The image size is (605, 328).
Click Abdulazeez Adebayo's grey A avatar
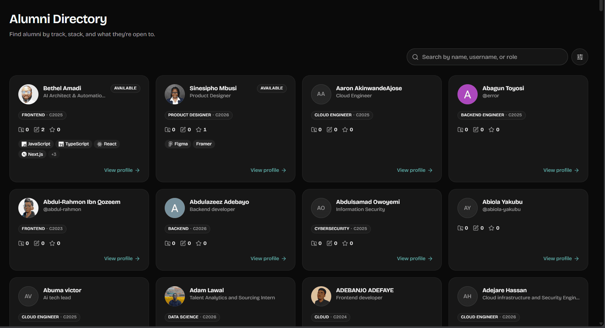175,208
